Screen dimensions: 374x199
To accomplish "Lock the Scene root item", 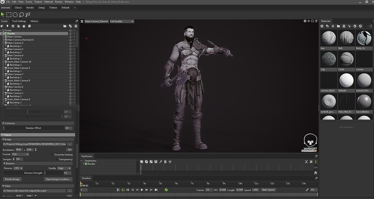I will [70, 31].
